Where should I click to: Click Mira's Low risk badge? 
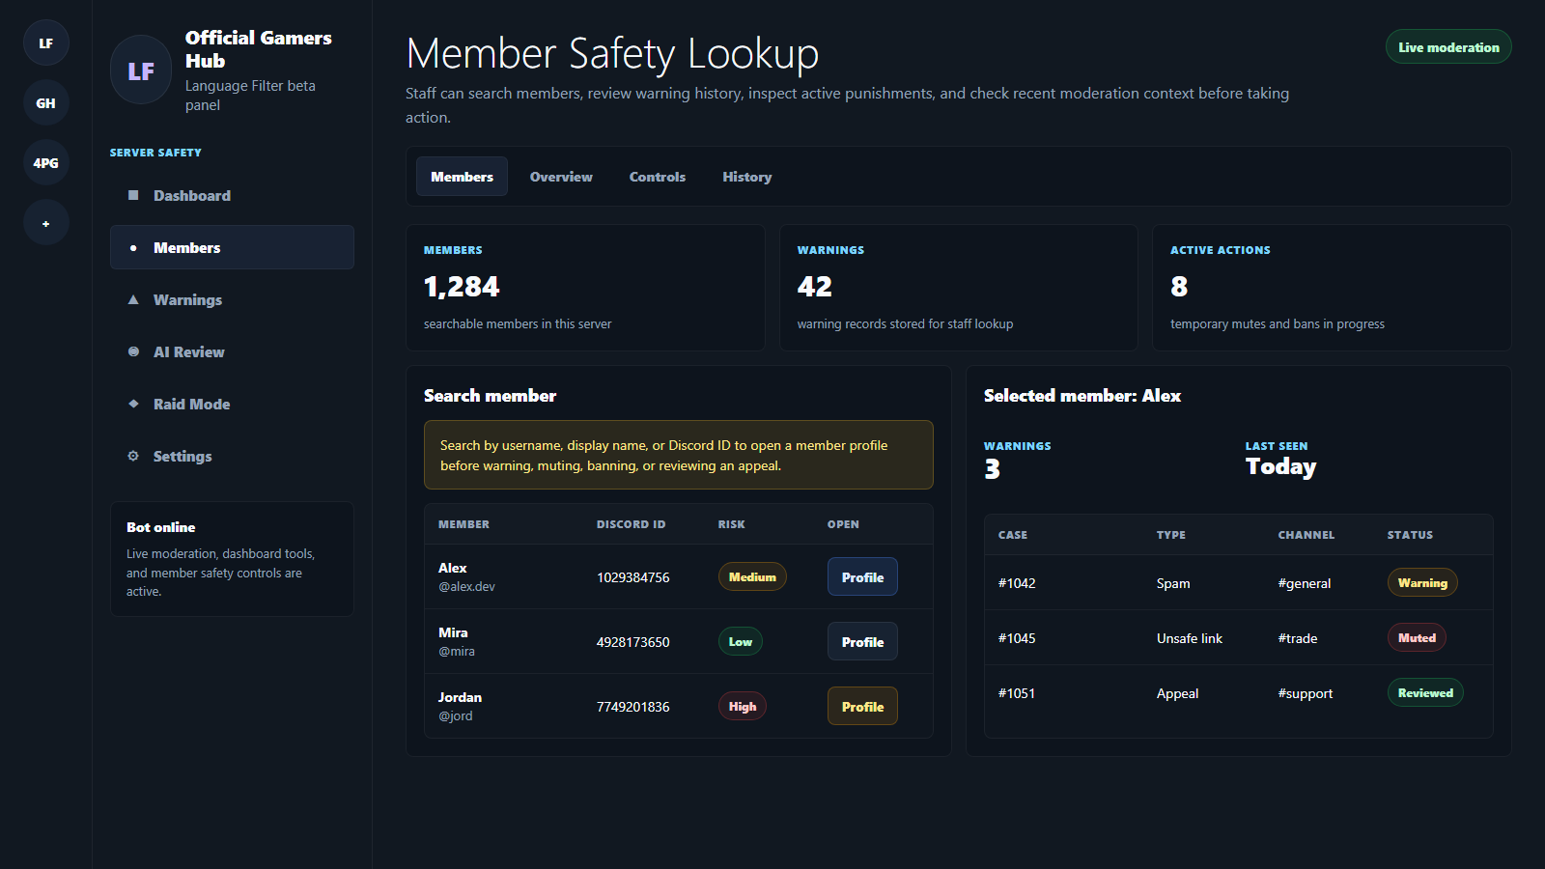741,642
